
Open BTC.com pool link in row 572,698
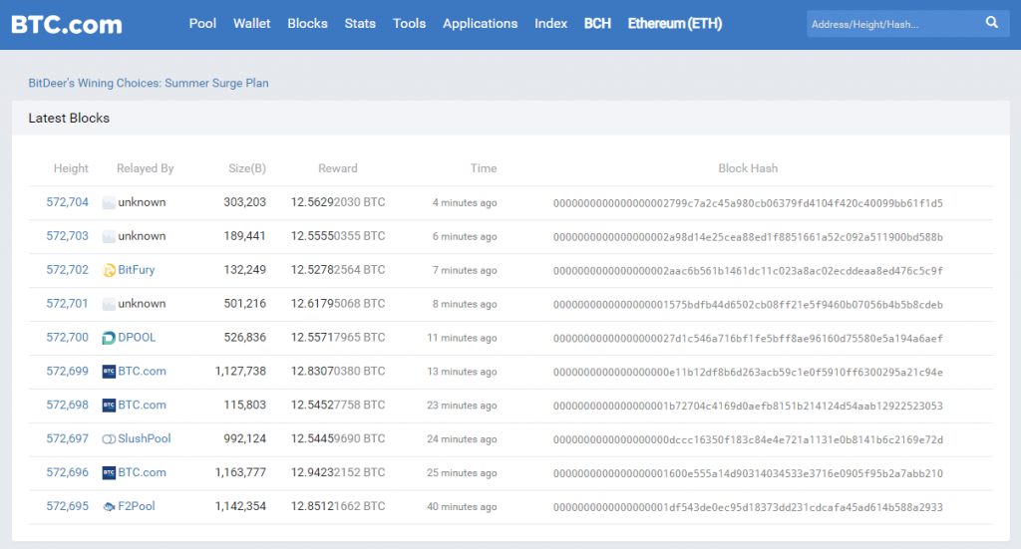pyautogui.click(x=142, y=406)
